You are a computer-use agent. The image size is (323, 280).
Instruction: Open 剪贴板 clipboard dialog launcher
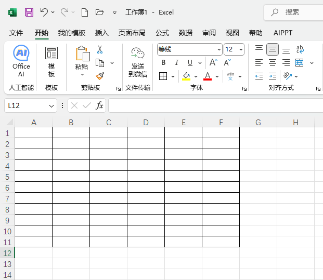click(x=119, y=89)
